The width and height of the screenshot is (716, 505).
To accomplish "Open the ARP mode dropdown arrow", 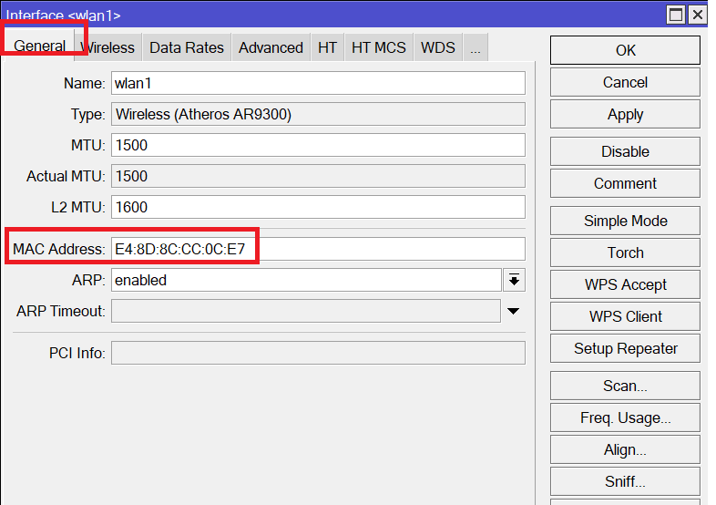I will pyautogui.click(x=514, y=280).
